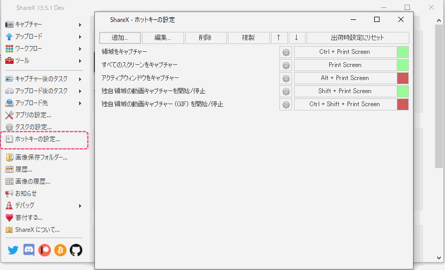Open the ShareX について... menu entry
The image size is (445, 270).
(x=37, y=230)
